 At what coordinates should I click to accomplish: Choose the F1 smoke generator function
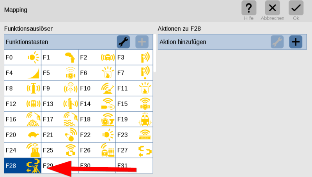pos(60,57)
